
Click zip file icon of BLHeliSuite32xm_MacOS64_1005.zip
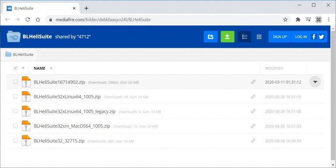[x=26, y=126]
